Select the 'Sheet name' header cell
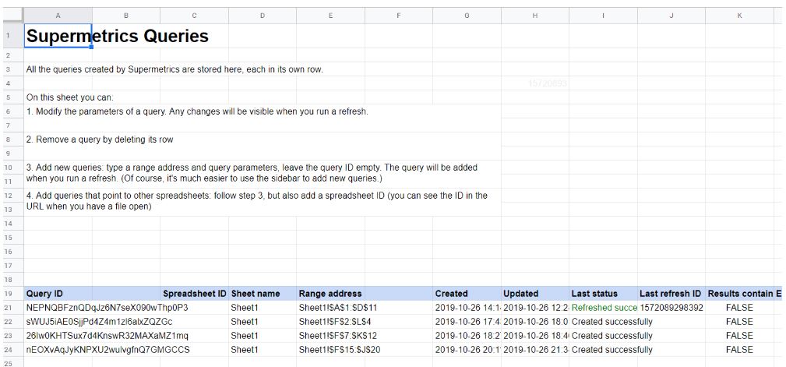 pyautogui.click(x=263, y=293)
